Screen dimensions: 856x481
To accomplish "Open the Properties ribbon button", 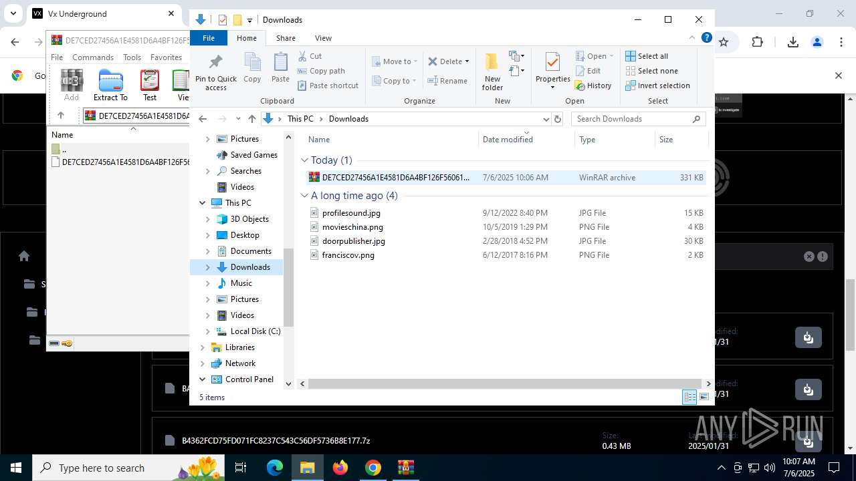I will [x=552, y=70].
